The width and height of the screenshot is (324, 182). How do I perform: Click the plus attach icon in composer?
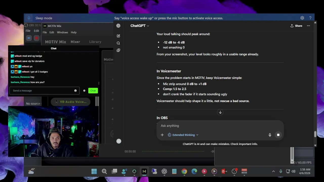point(162,135)
